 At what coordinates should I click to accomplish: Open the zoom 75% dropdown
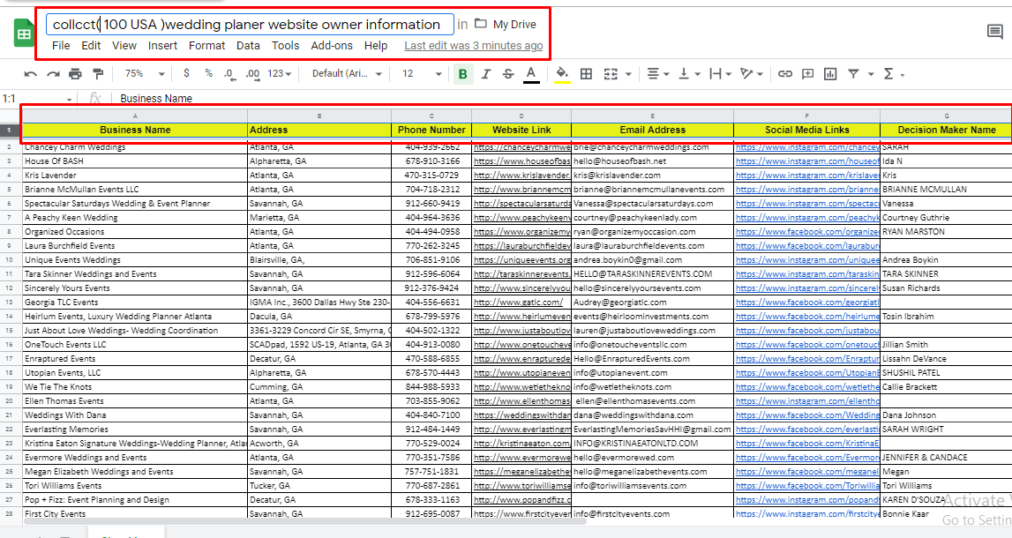(140, 74)
